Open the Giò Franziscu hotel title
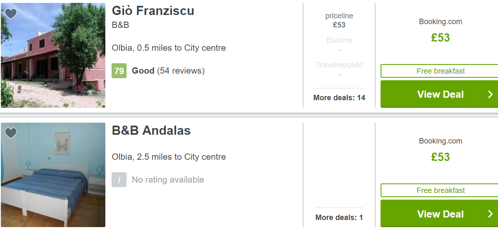 [153, 11]
